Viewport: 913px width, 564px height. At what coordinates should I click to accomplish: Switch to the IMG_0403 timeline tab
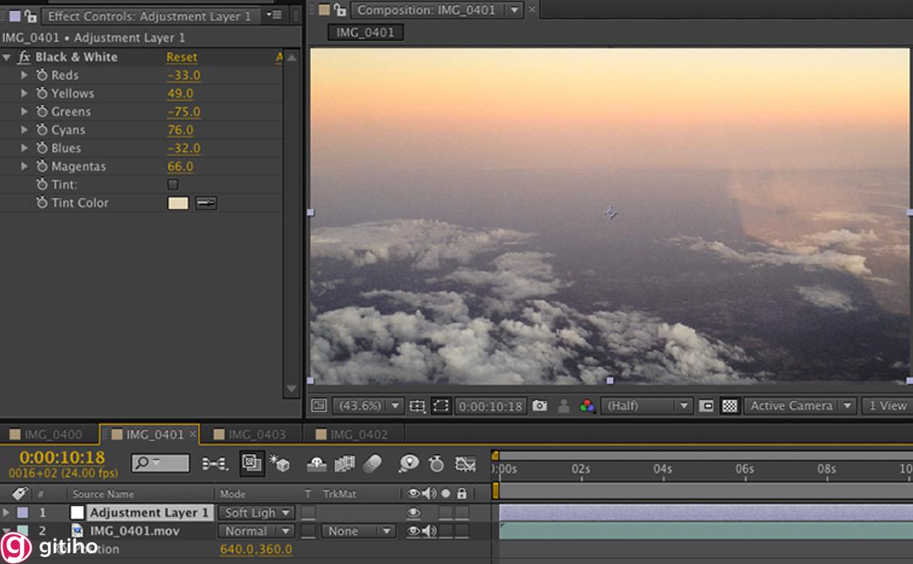256,435
